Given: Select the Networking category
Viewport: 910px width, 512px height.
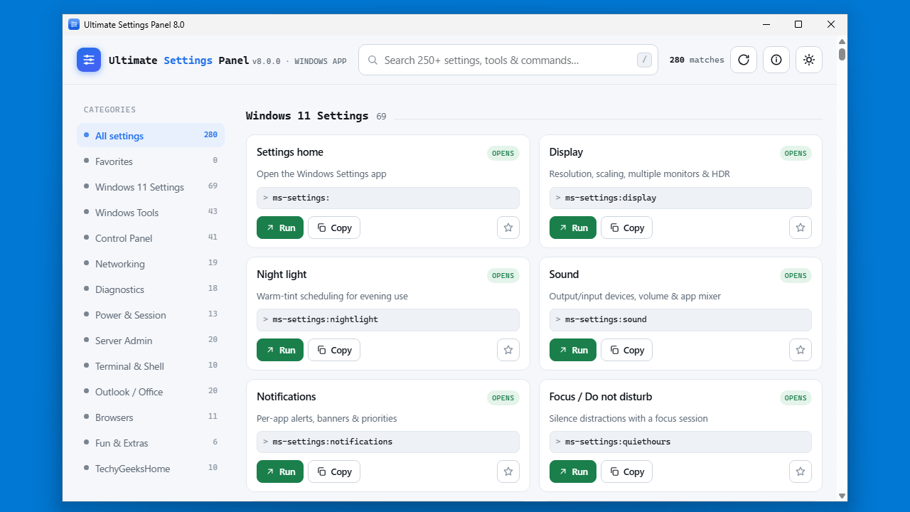Looking at the screenshot, I should coord(151,264).
